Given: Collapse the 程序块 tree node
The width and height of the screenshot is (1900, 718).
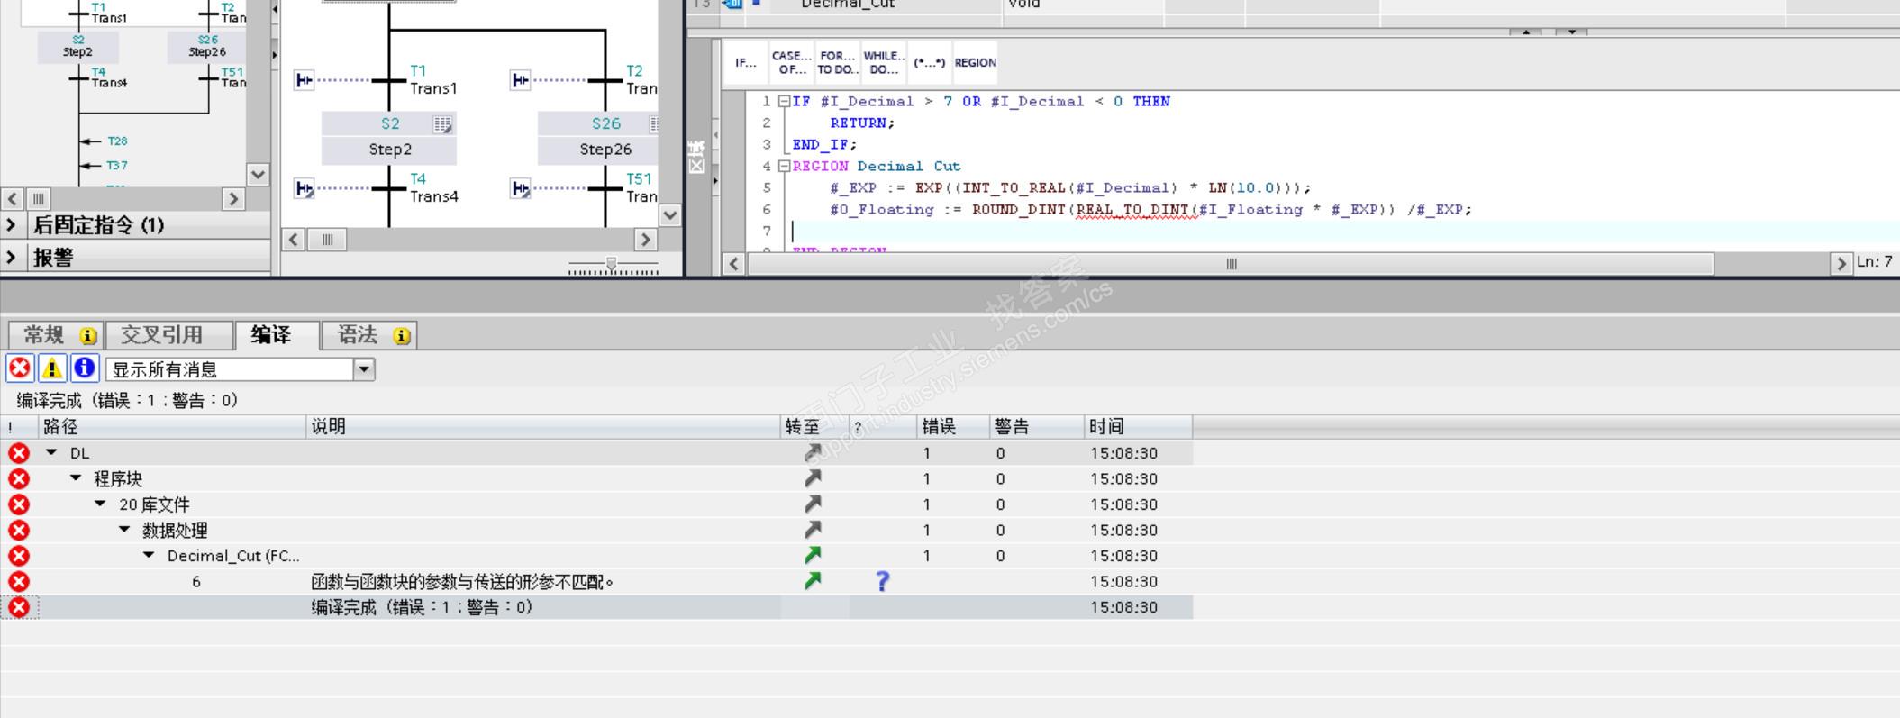Looking at the screenshot, I should point(76,478).
